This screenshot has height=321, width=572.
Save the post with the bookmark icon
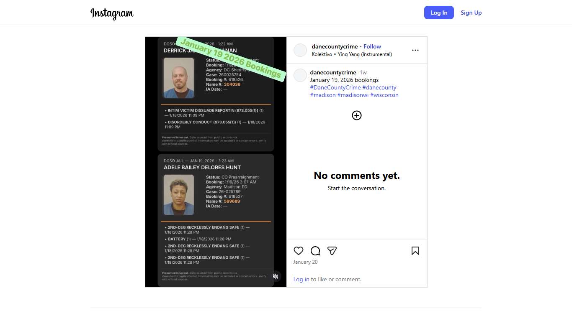pos(415,251)
